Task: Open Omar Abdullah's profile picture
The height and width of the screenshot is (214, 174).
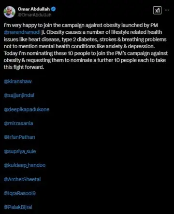Action: tap(10, 12)
